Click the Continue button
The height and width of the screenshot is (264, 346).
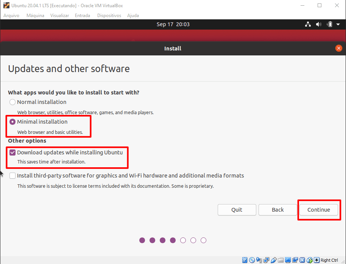coord(319,210)
